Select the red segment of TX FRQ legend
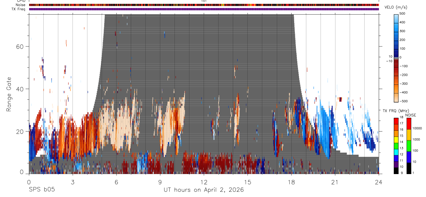 pos(396,120)
